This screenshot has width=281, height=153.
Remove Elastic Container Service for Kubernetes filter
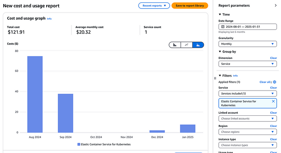pyautogui.click(x=273, y=101)
